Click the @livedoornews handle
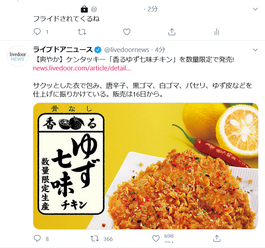This screenshot has width=265, height=248. pyautogui.click(x=126, y=50)
